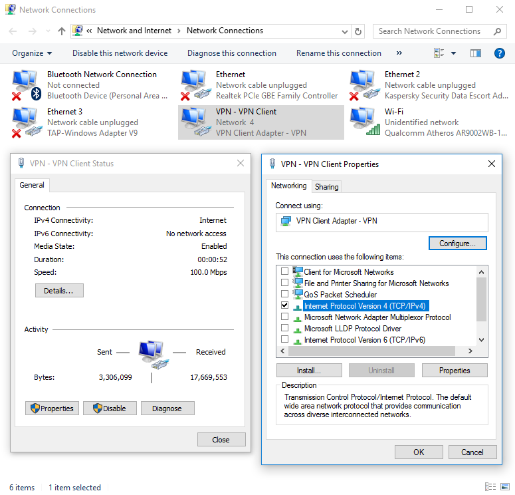The height and width of the screenshot is (495, 515).
Task: Toggle the preview pane icon
Action: (475, 53)
